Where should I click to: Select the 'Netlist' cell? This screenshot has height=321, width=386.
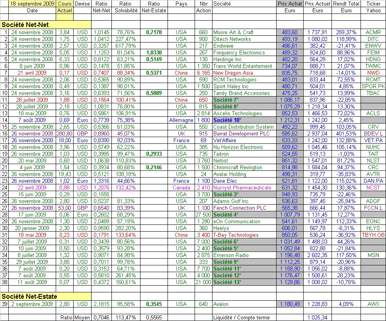pyautogui.click(x=244, y=161)
